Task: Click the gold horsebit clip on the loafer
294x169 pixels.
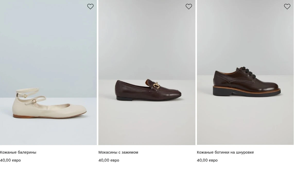Action: pyautogui.click(x=157, y=86)
